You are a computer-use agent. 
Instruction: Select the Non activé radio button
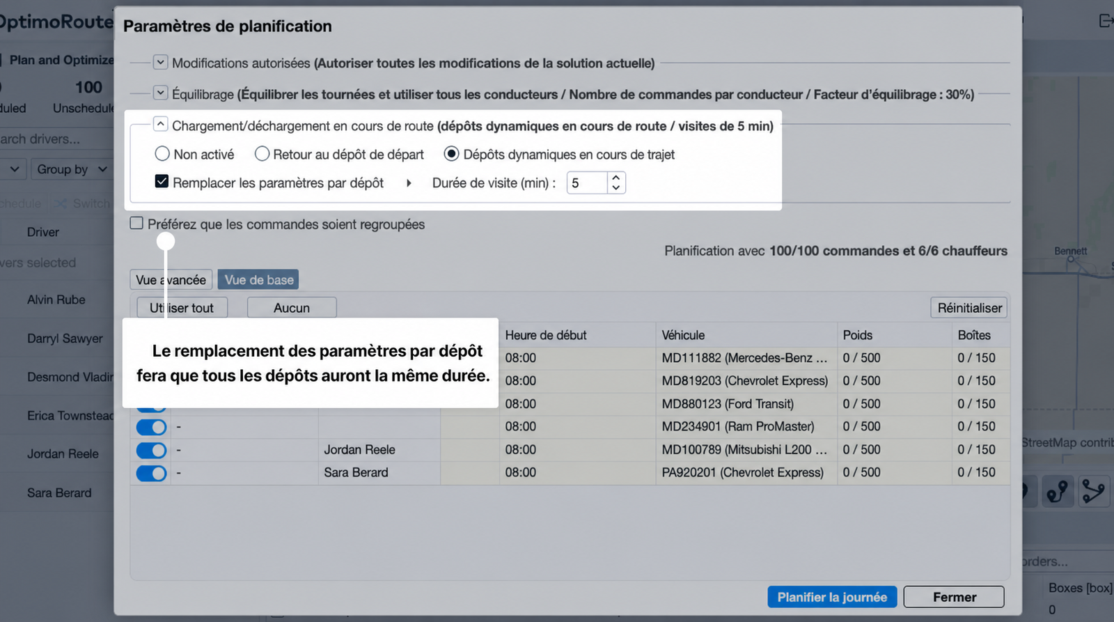(162, 154)
